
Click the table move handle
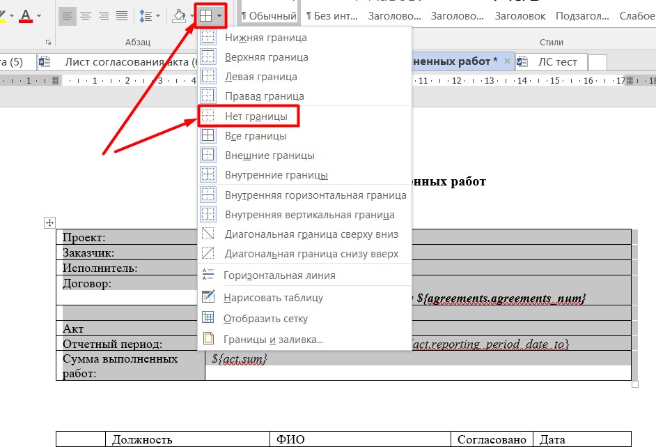click(x=49, y=222)
